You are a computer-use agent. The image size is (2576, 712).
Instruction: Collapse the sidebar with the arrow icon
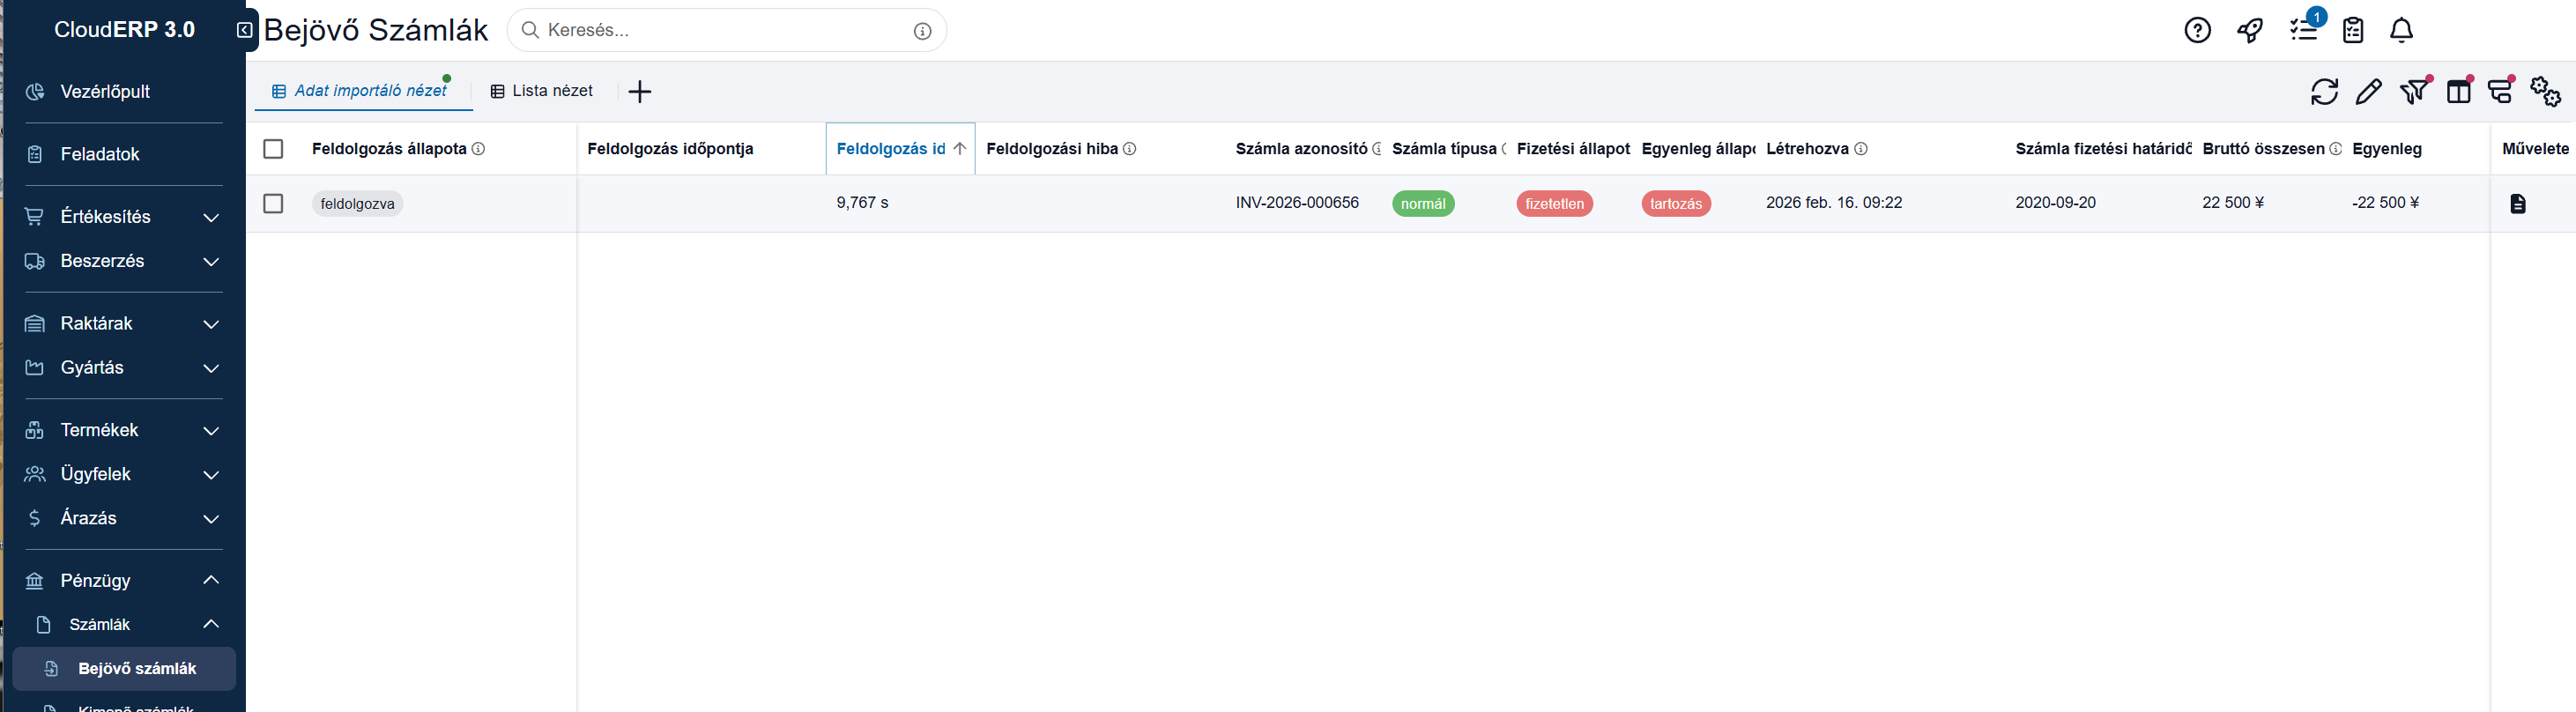tap(244, 30)
